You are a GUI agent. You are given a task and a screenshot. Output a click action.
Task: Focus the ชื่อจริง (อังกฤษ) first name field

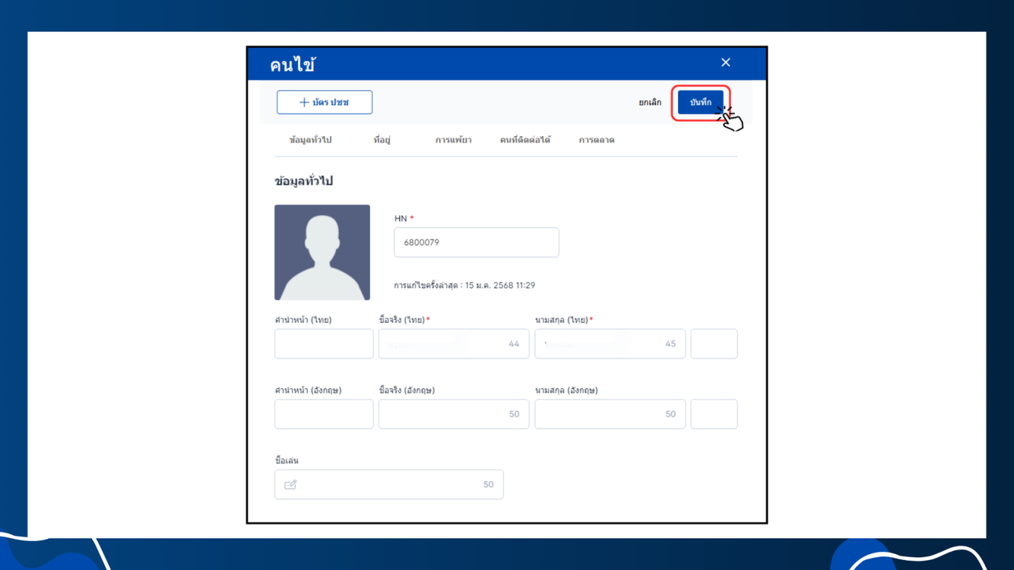(x=454, y=414)
